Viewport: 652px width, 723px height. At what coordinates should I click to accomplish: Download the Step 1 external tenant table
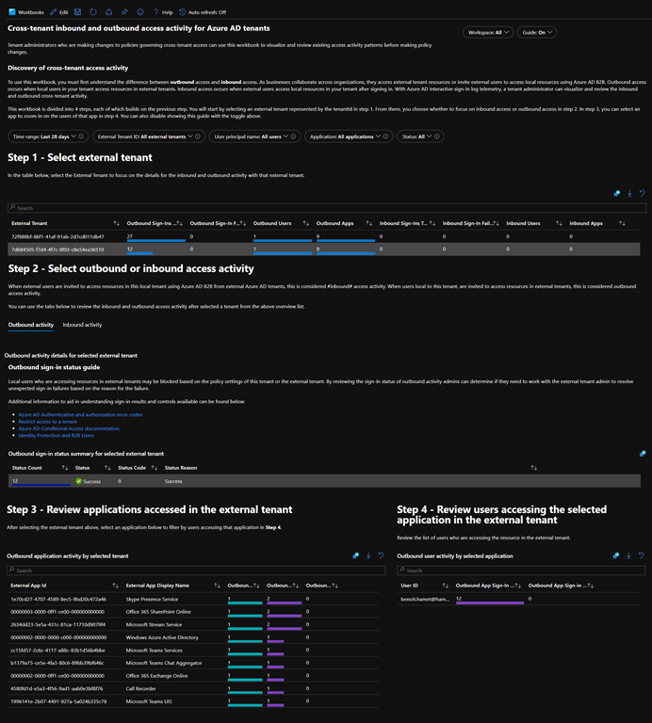pos(629,193)
